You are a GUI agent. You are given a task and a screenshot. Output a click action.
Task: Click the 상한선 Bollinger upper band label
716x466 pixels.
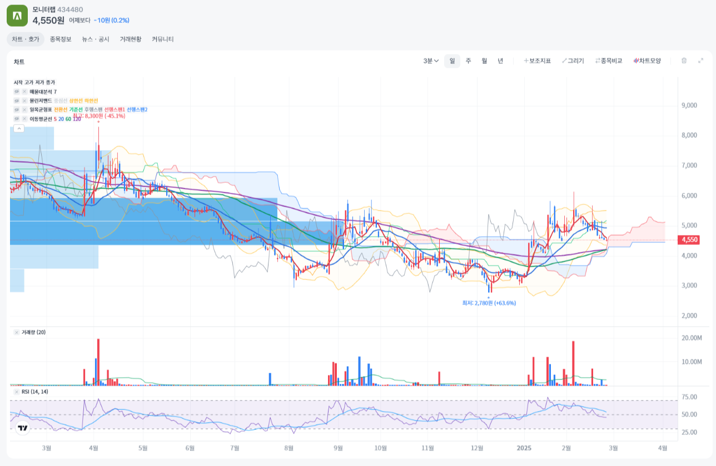pyautogui.click(x=76, y=101)
